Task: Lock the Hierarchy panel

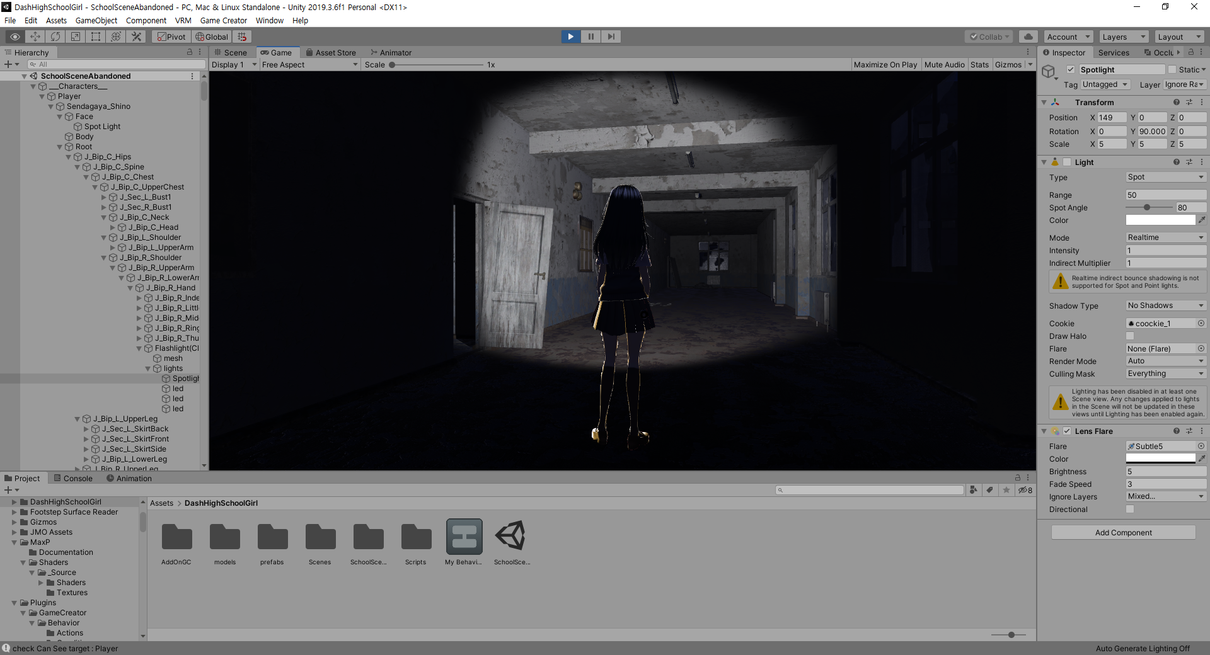Action: click(x=190, y=52)
